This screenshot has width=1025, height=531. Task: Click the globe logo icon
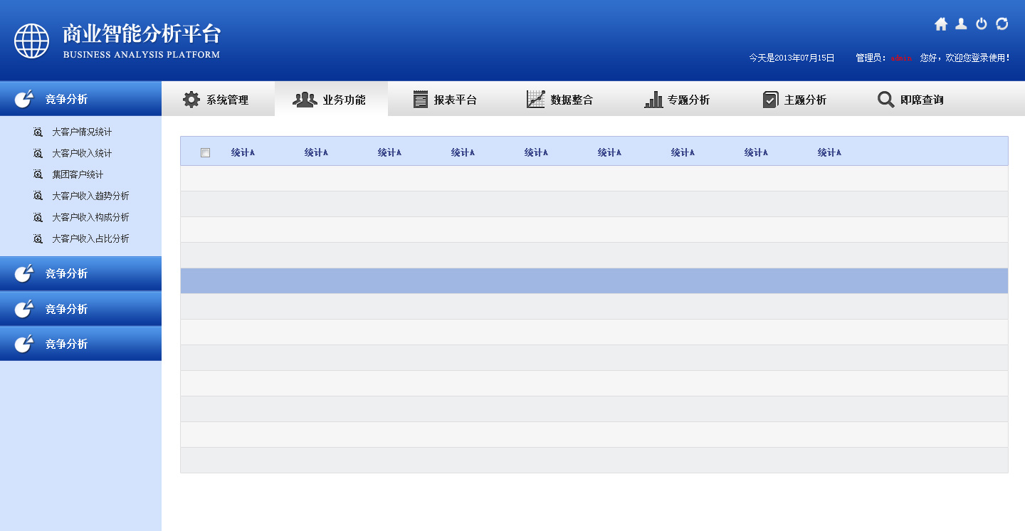32,41
